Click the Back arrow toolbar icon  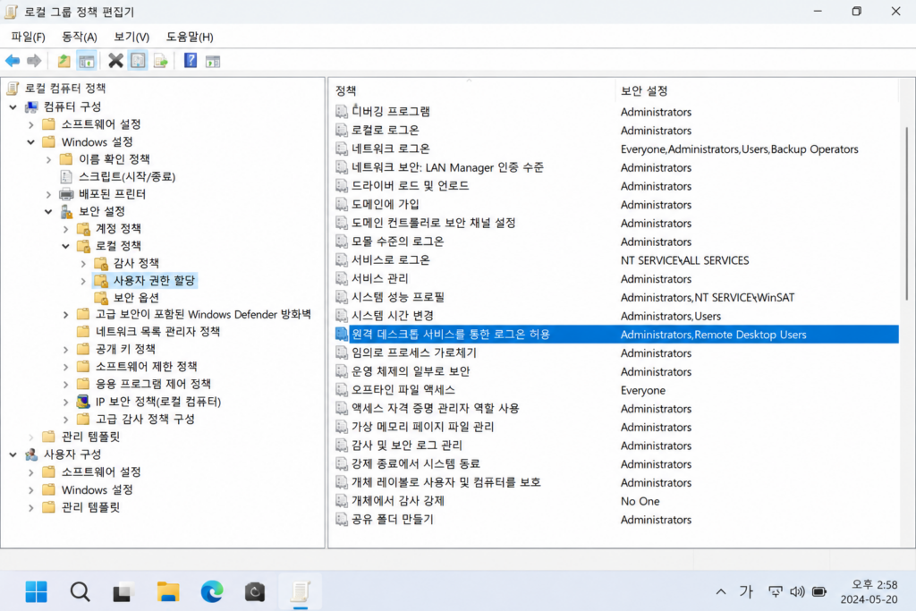point(13,61)
